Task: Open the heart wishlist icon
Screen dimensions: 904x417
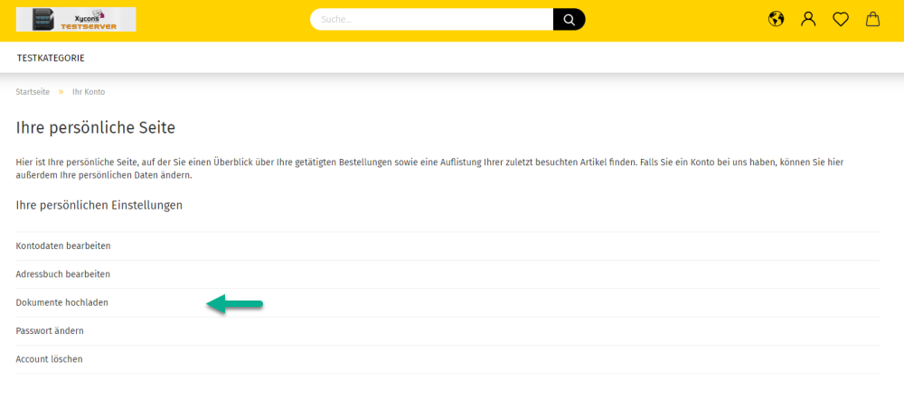Action: [x=841, y=19]
